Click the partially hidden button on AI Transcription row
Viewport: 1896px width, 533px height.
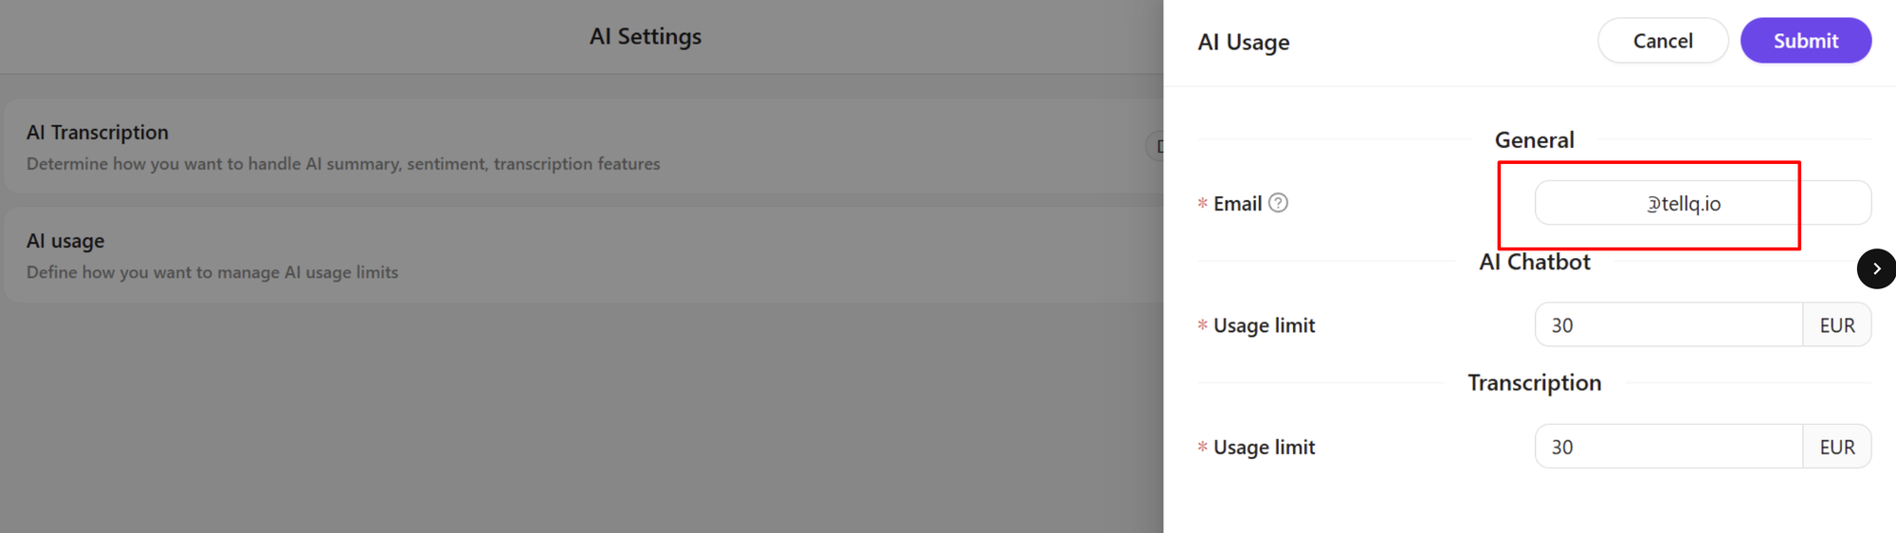(x=1155, y=146)
